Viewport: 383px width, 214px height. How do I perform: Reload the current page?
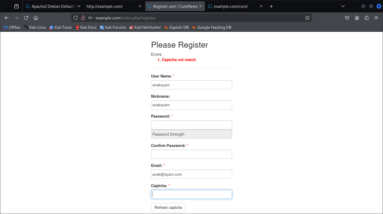tap(26, 18)
